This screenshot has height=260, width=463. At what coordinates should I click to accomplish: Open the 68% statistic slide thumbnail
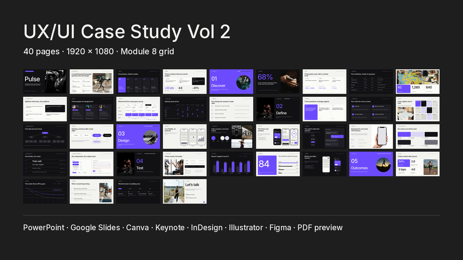[x=278, y=82]
